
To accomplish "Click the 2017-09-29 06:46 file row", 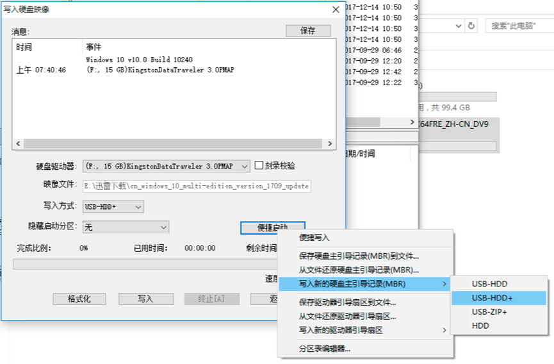I will (382, 50).
